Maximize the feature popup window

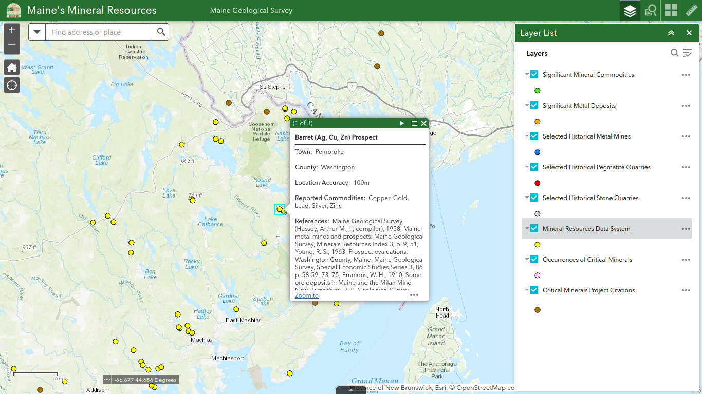pos(414,123)
